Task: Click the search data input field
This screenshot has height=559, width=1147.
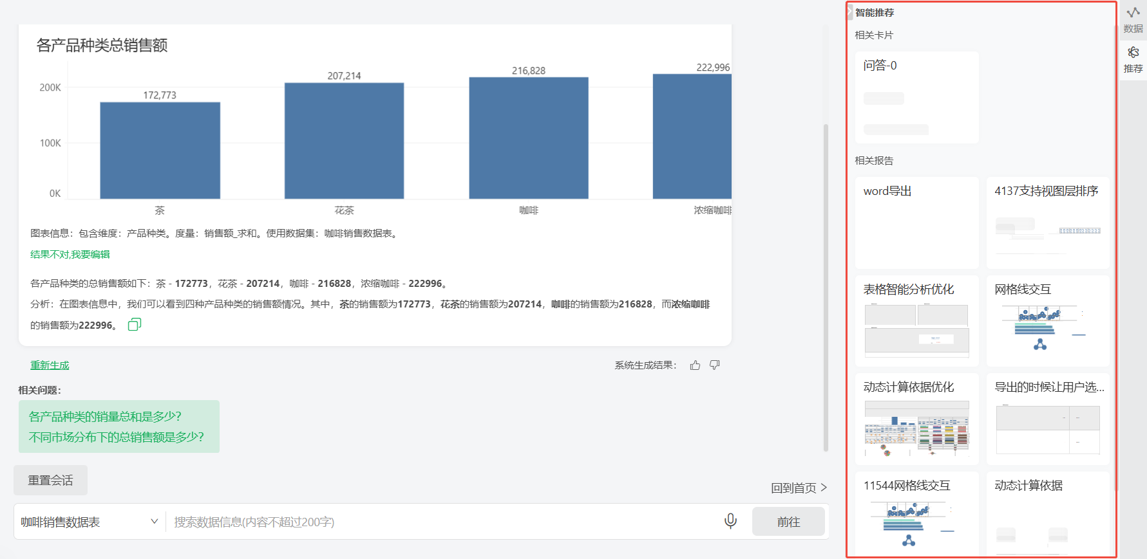Action: click(x=444, y=522)
